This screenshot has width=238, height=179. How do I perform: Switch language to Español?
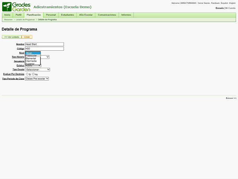pos(224,3)
